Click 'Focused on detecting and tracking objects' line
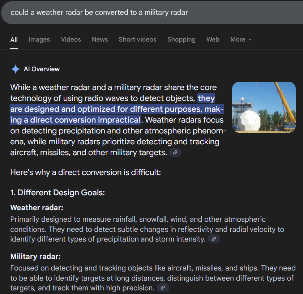This screenshot has width=303, height=294. pyautogui.click(x=153, y=268)
